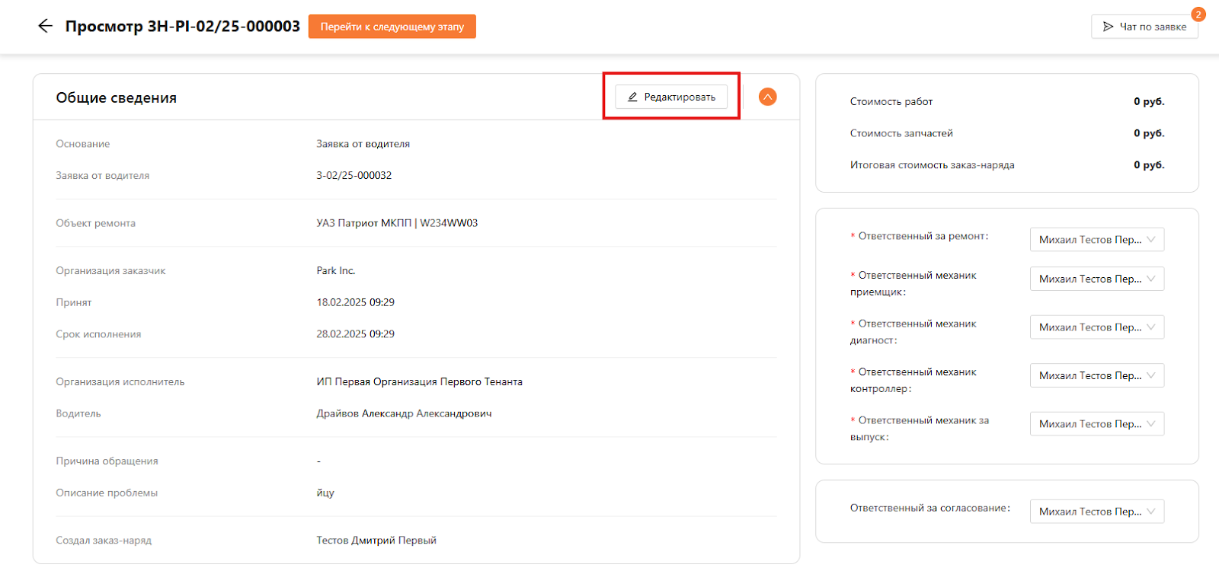
Task: Open the 'Ответственный механик диагност' dropdown
Action: [1096, 327]
